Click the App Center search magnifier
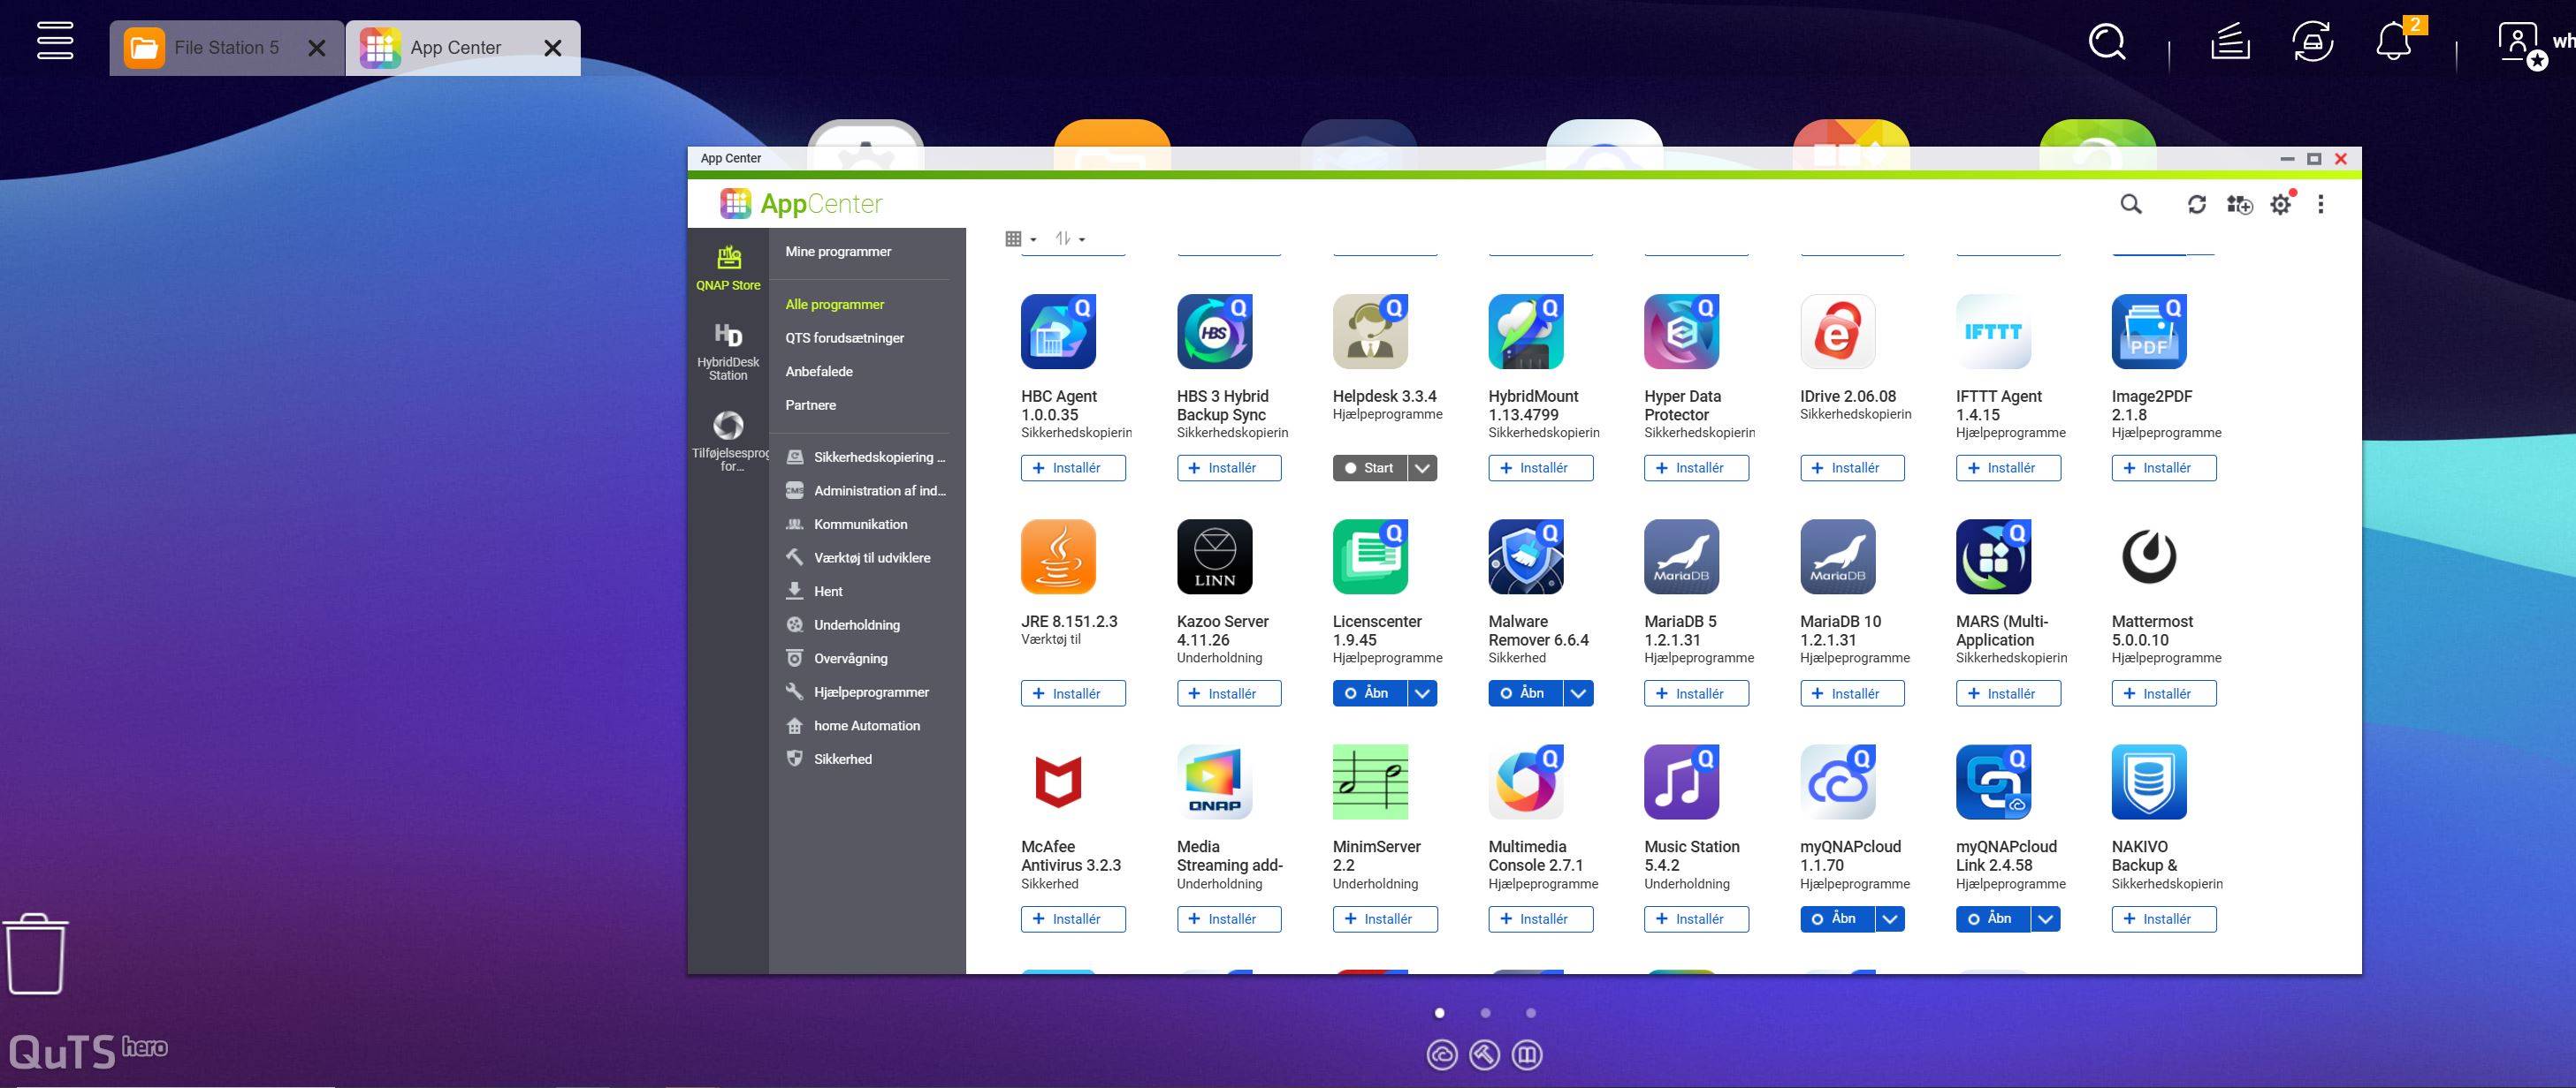Viewport: 2576px width, 1088px height. tap(2131, 205)
